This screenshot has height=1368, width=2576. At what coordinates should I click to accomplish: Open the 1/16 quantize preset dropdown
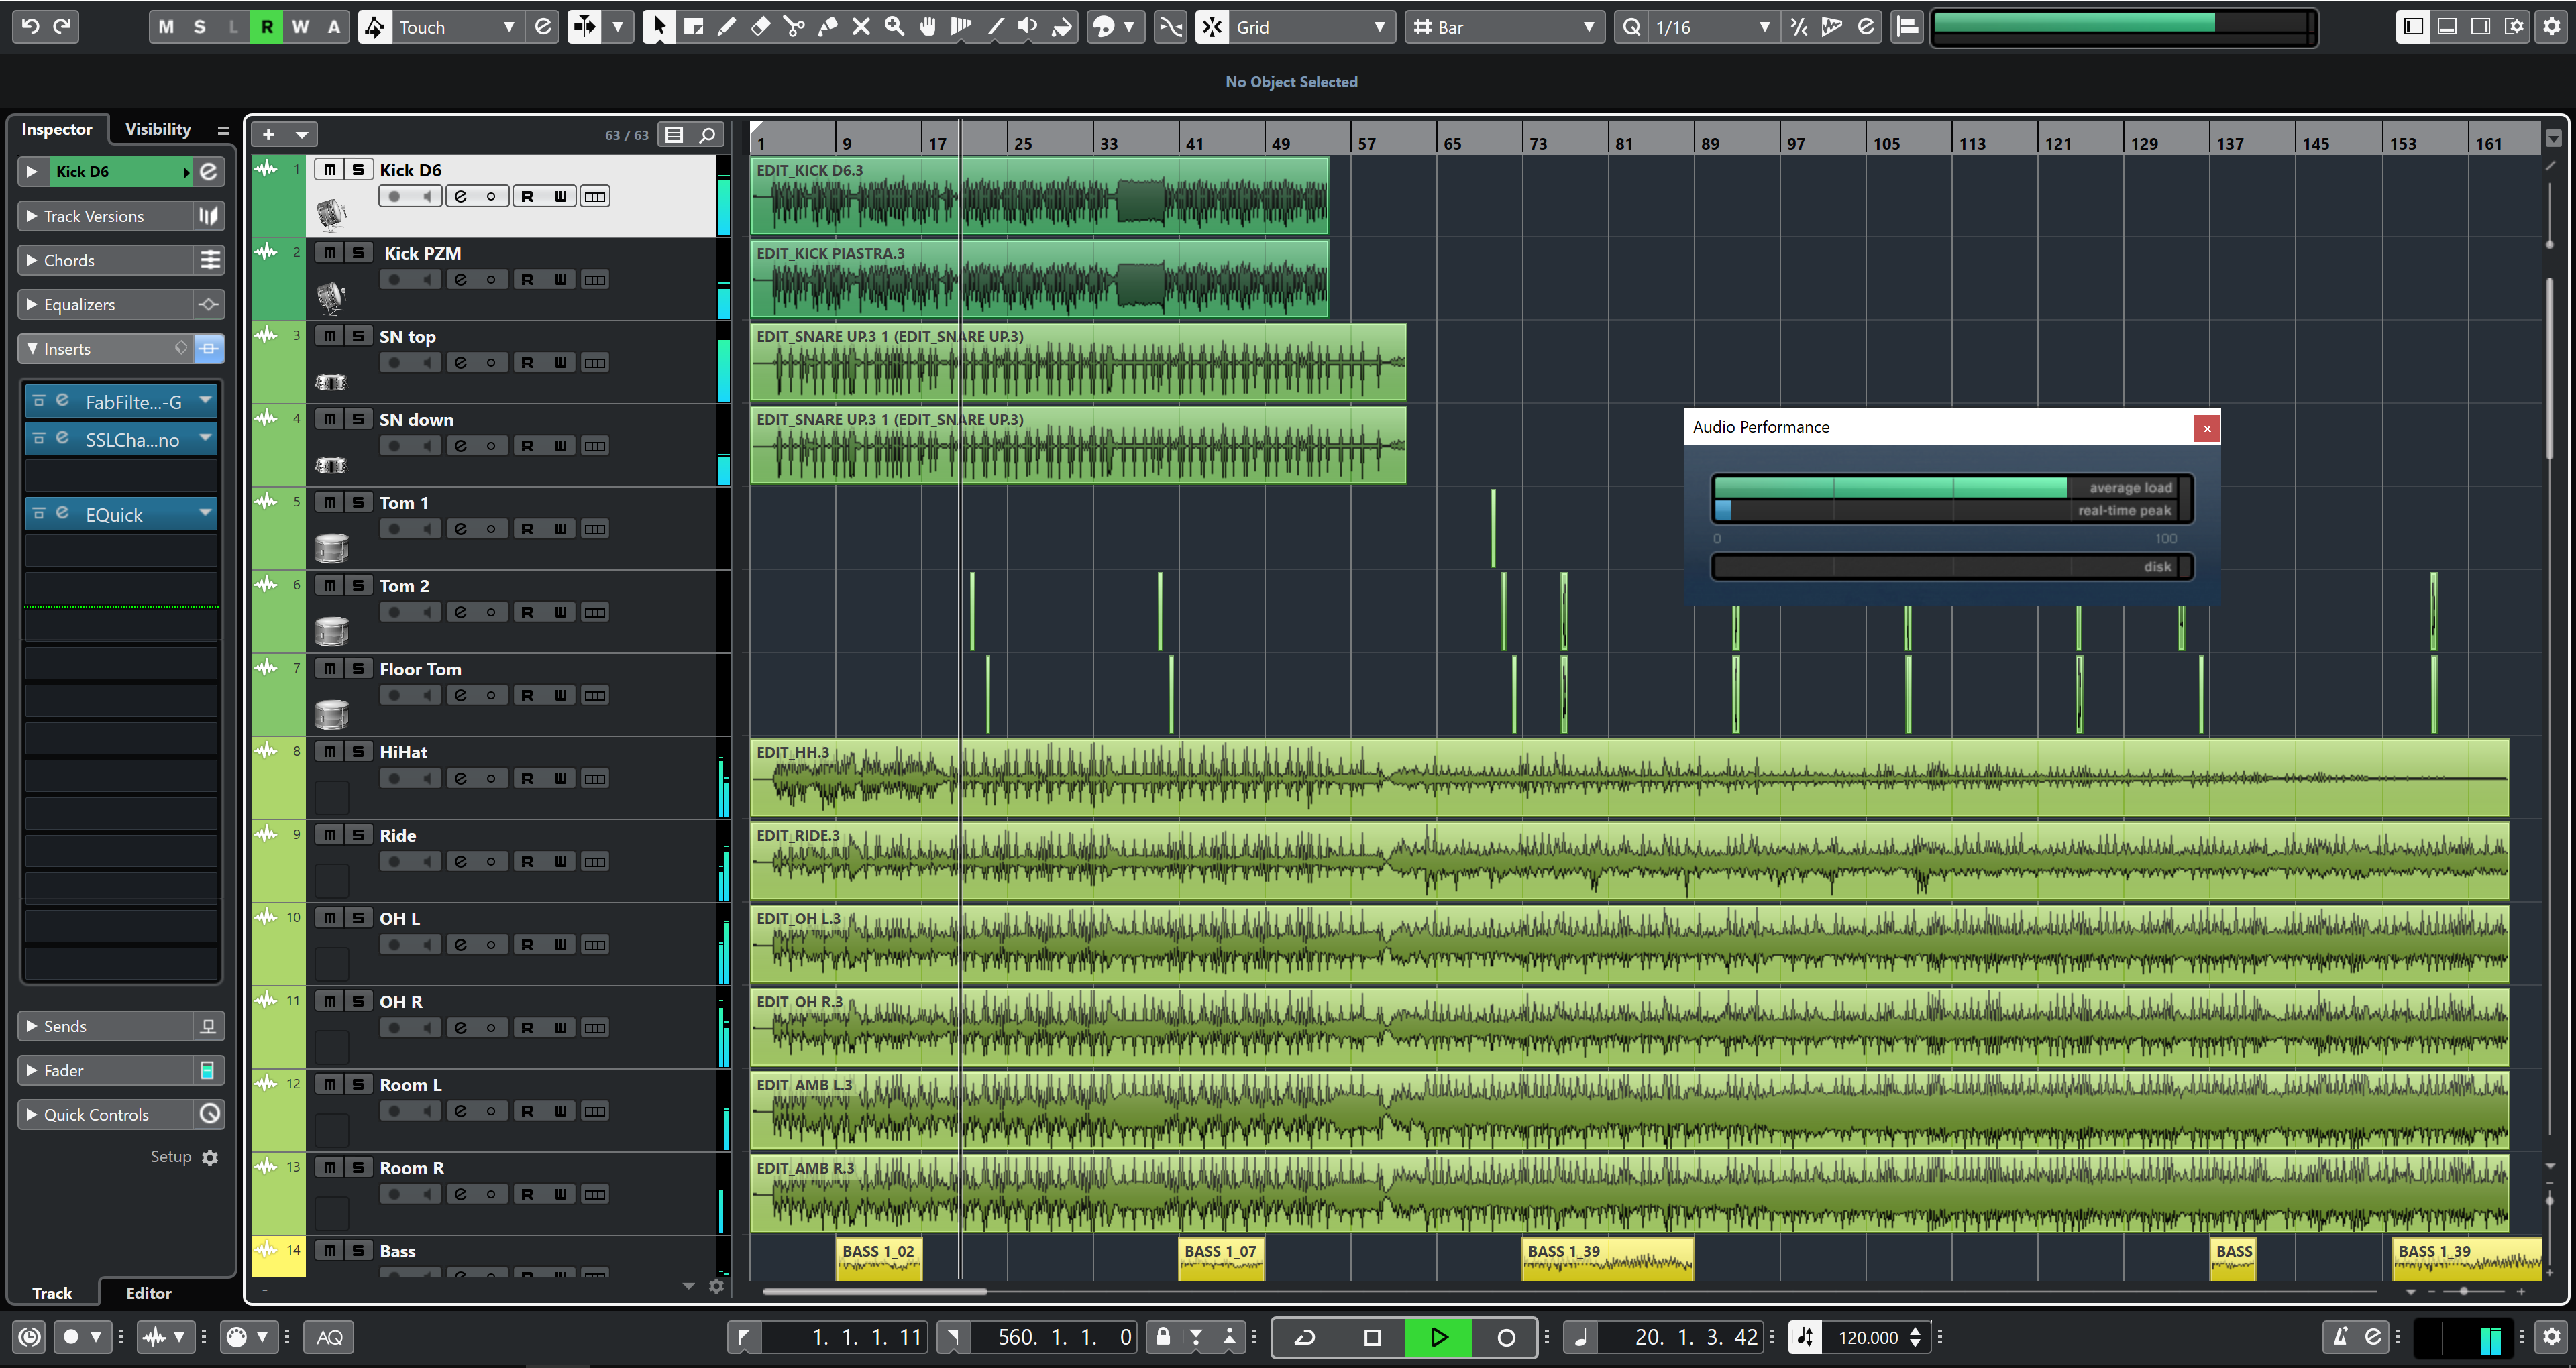coord(1710,27)
